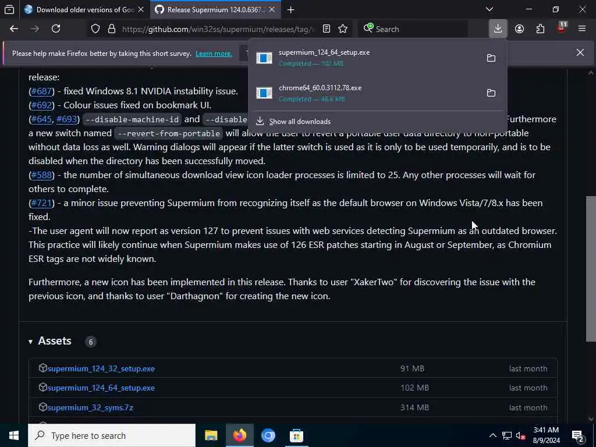The height and width of the screenshot is (447, 596).
Task: Open issue #588 link
Action: pos(41,175)
